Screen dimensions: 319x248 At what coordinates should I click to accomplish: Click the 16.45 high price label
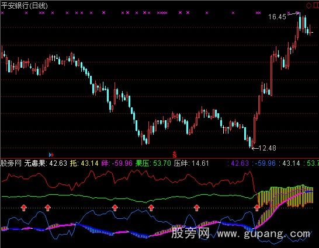(277, 17)
